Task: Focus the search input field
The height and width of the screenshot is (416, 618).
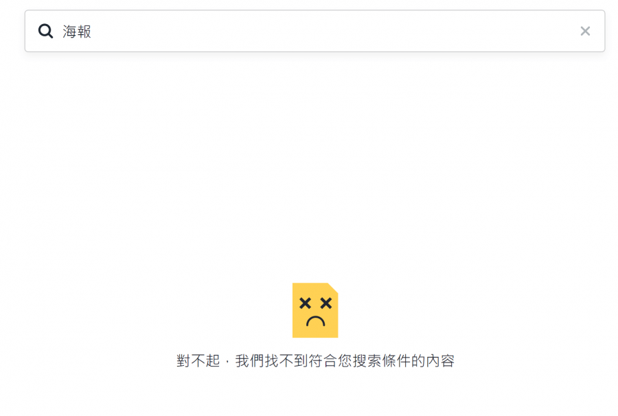Action: tap(314, 31)
